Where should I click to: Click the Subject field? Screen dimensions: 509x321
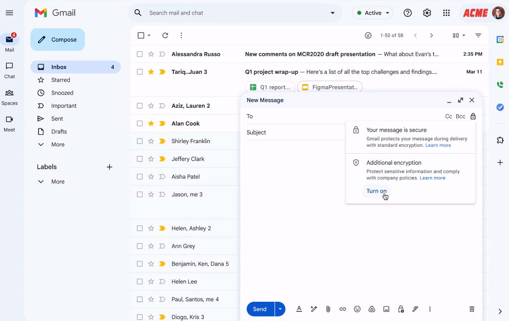click(295, 133)
